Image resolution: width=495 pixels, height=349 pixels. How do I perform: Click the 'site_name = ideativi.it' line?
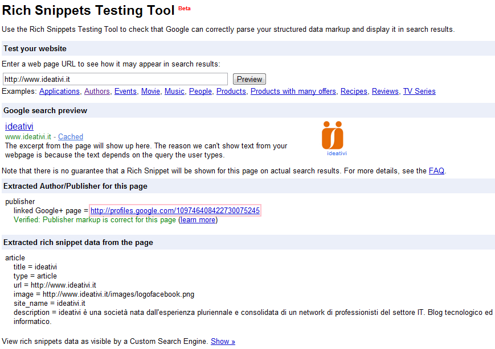pos(49,304)
